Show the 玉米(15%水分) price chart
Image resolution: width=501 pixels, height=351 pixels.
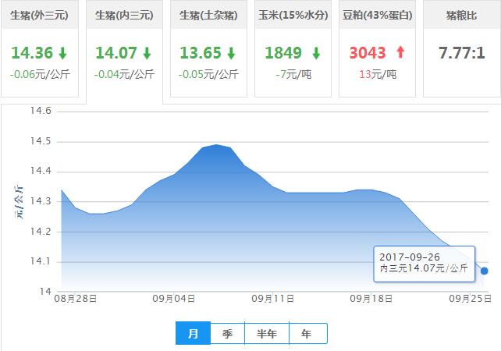(293, 16)
